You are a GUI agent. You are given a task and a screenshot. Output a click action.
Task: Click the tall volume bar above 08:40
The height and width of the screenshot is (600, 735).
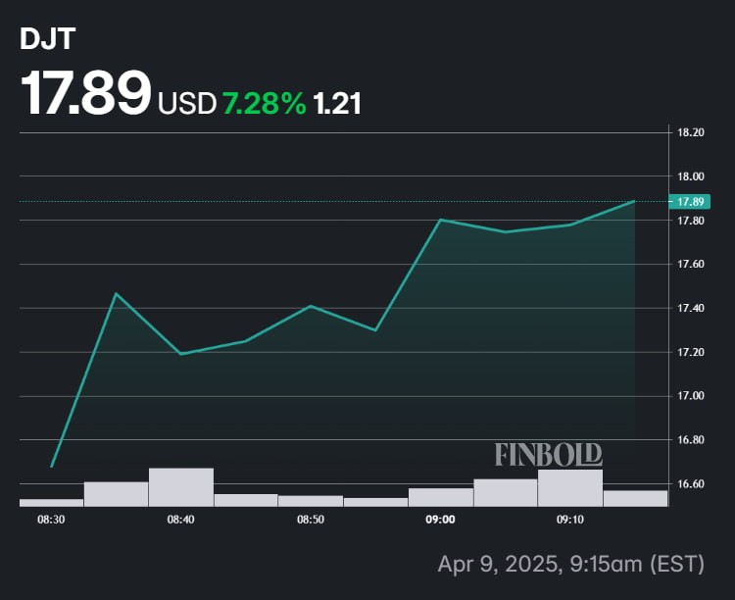[180, 487]
